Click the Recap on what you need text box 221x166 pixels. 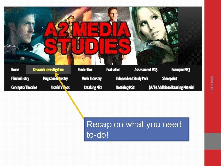point(136,129)
